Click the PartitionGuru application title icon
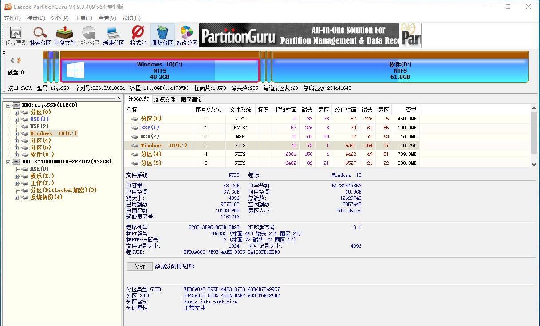This screenshot has height=326, width=540. pos(8,7)
